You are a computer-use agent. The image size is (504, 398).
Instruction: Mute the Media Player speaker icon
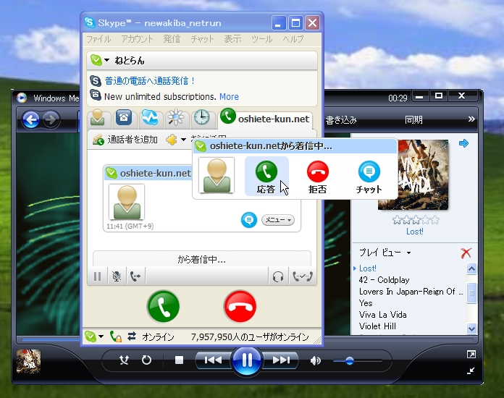(316, 361)
